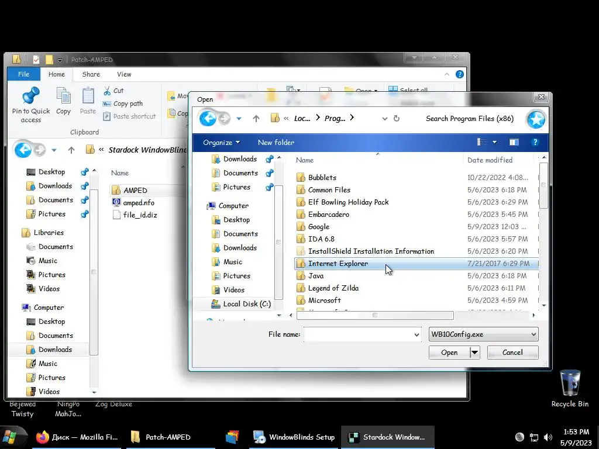The image size is (599, 449).
Task: Select AMPED folder in Patch-AMPED window
Action: coord(148,190)
